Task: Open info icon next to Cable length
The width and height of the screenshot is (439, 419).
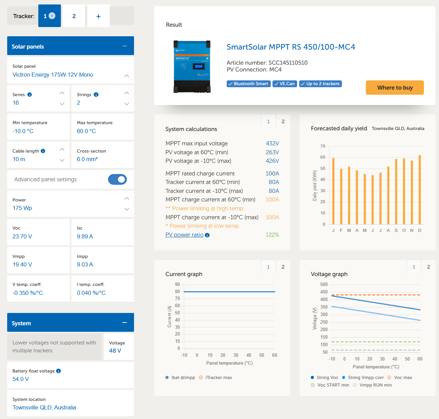Action: pos(43,151)
